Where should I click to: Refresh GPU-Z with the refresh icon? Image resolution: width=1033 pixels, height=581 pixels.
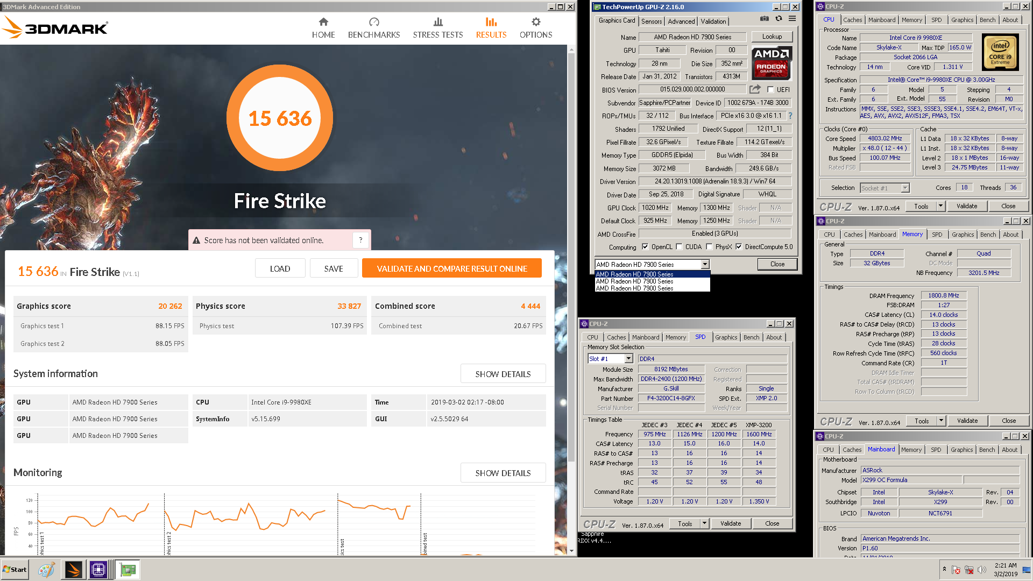click(779, 19)
